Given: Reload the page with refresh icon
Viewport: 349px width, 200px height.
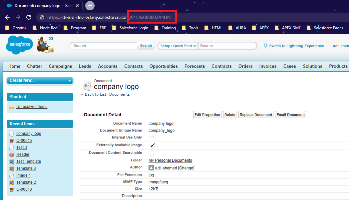Looking at the screenshot, I should click(29, 17).
